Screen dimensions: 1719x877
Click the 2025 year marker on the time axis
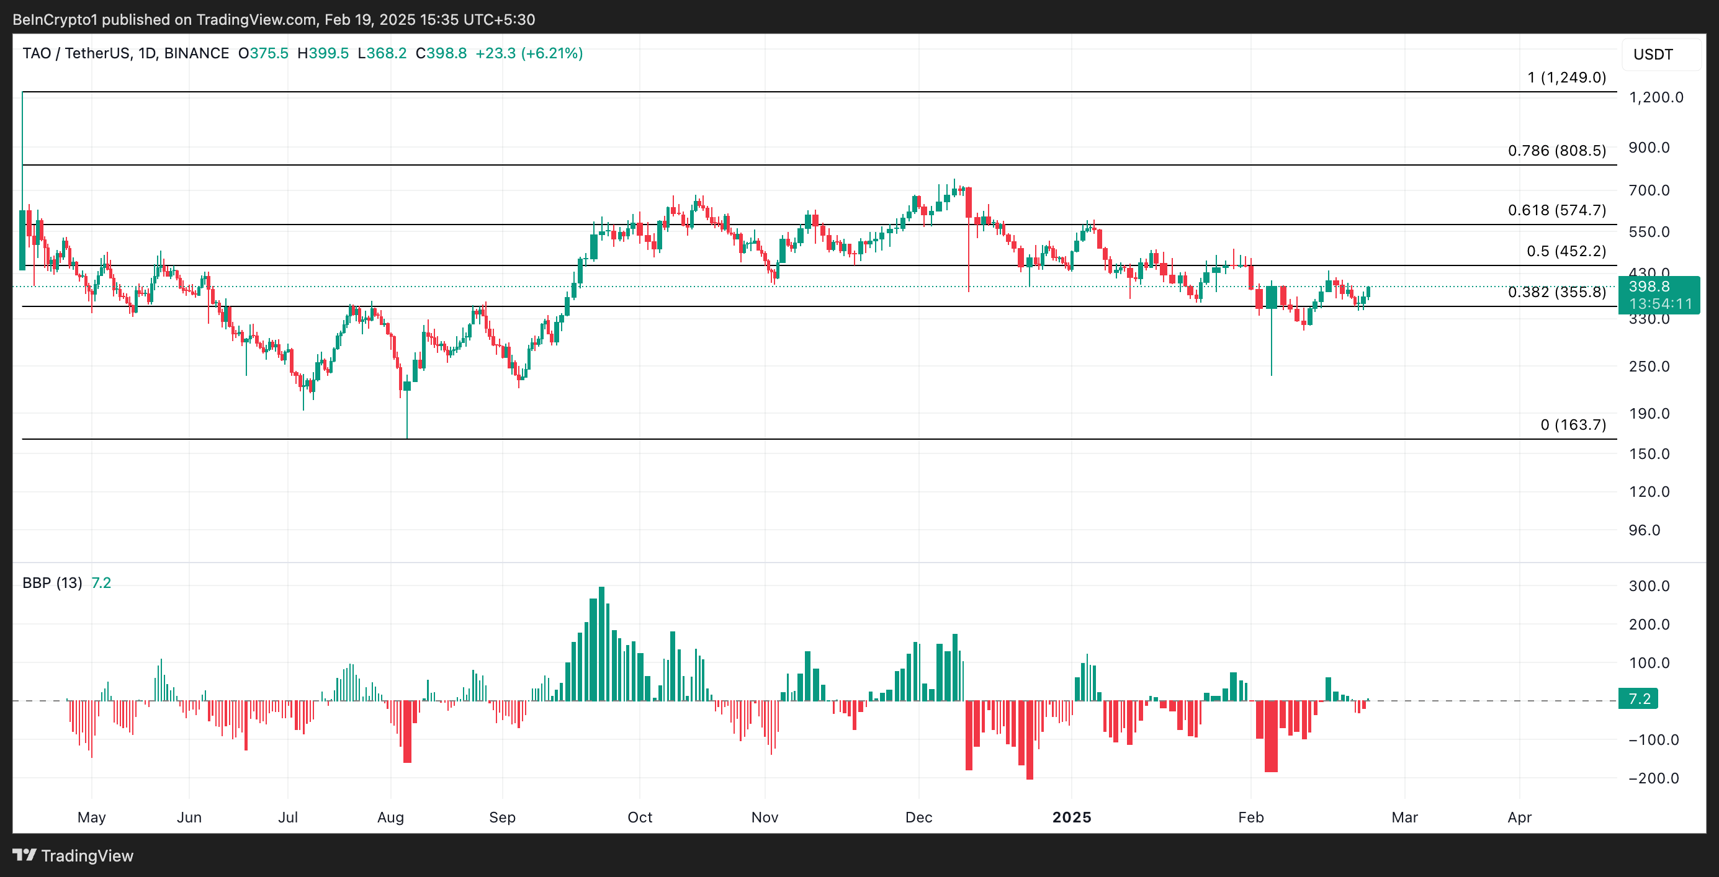[1071, 817]
